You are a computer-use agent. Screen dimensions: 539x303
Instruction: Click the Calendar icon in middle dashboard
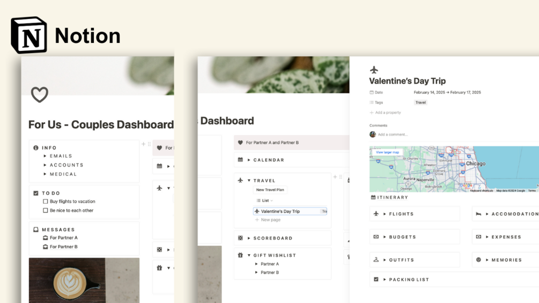[240, 160]
